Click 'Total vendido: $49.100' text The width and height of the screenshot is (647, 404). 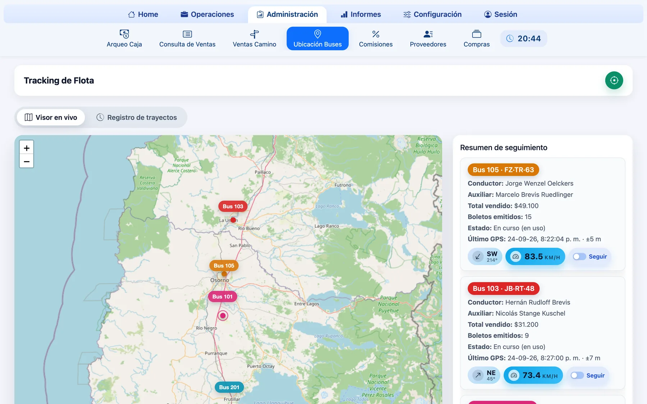click(503, 206)
